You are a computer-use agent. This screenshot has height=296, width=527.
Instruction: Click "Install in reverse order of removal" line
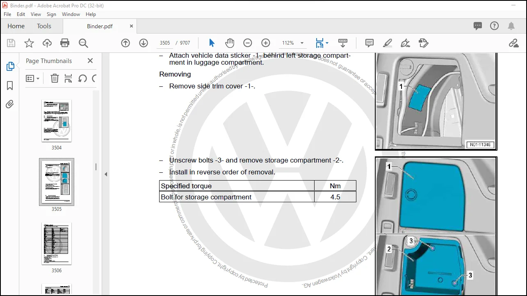pyautogui.click(x=222, y=172)
